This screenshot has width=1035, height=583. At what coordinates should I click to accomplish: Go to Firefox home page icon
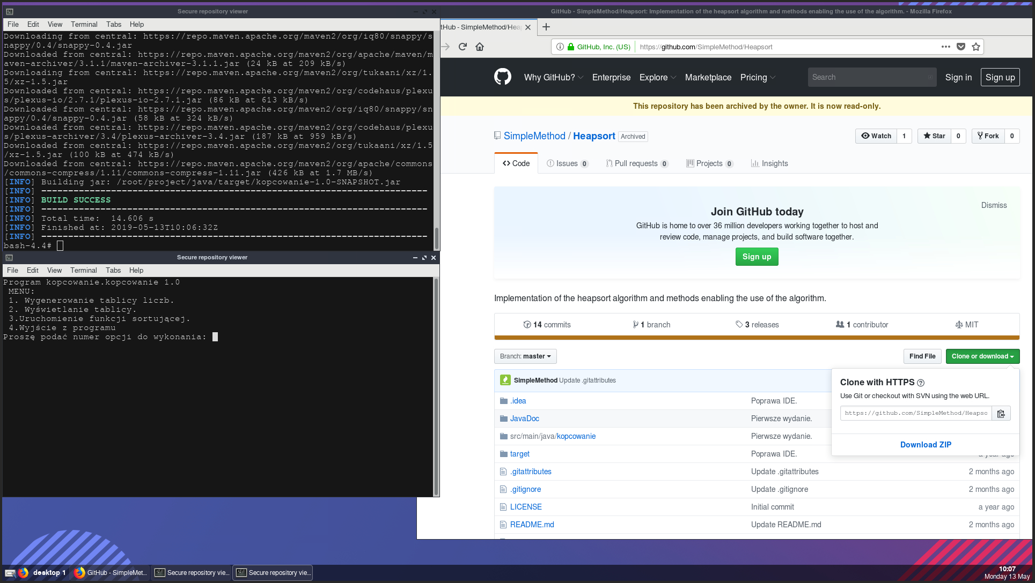tap(480, 47)
